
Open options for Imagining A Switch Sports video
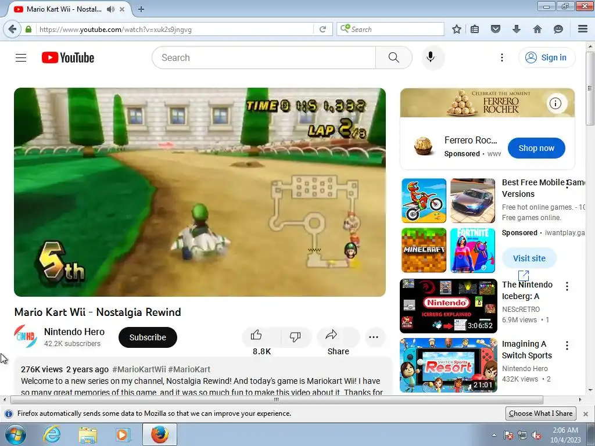(x=567, y=346)
